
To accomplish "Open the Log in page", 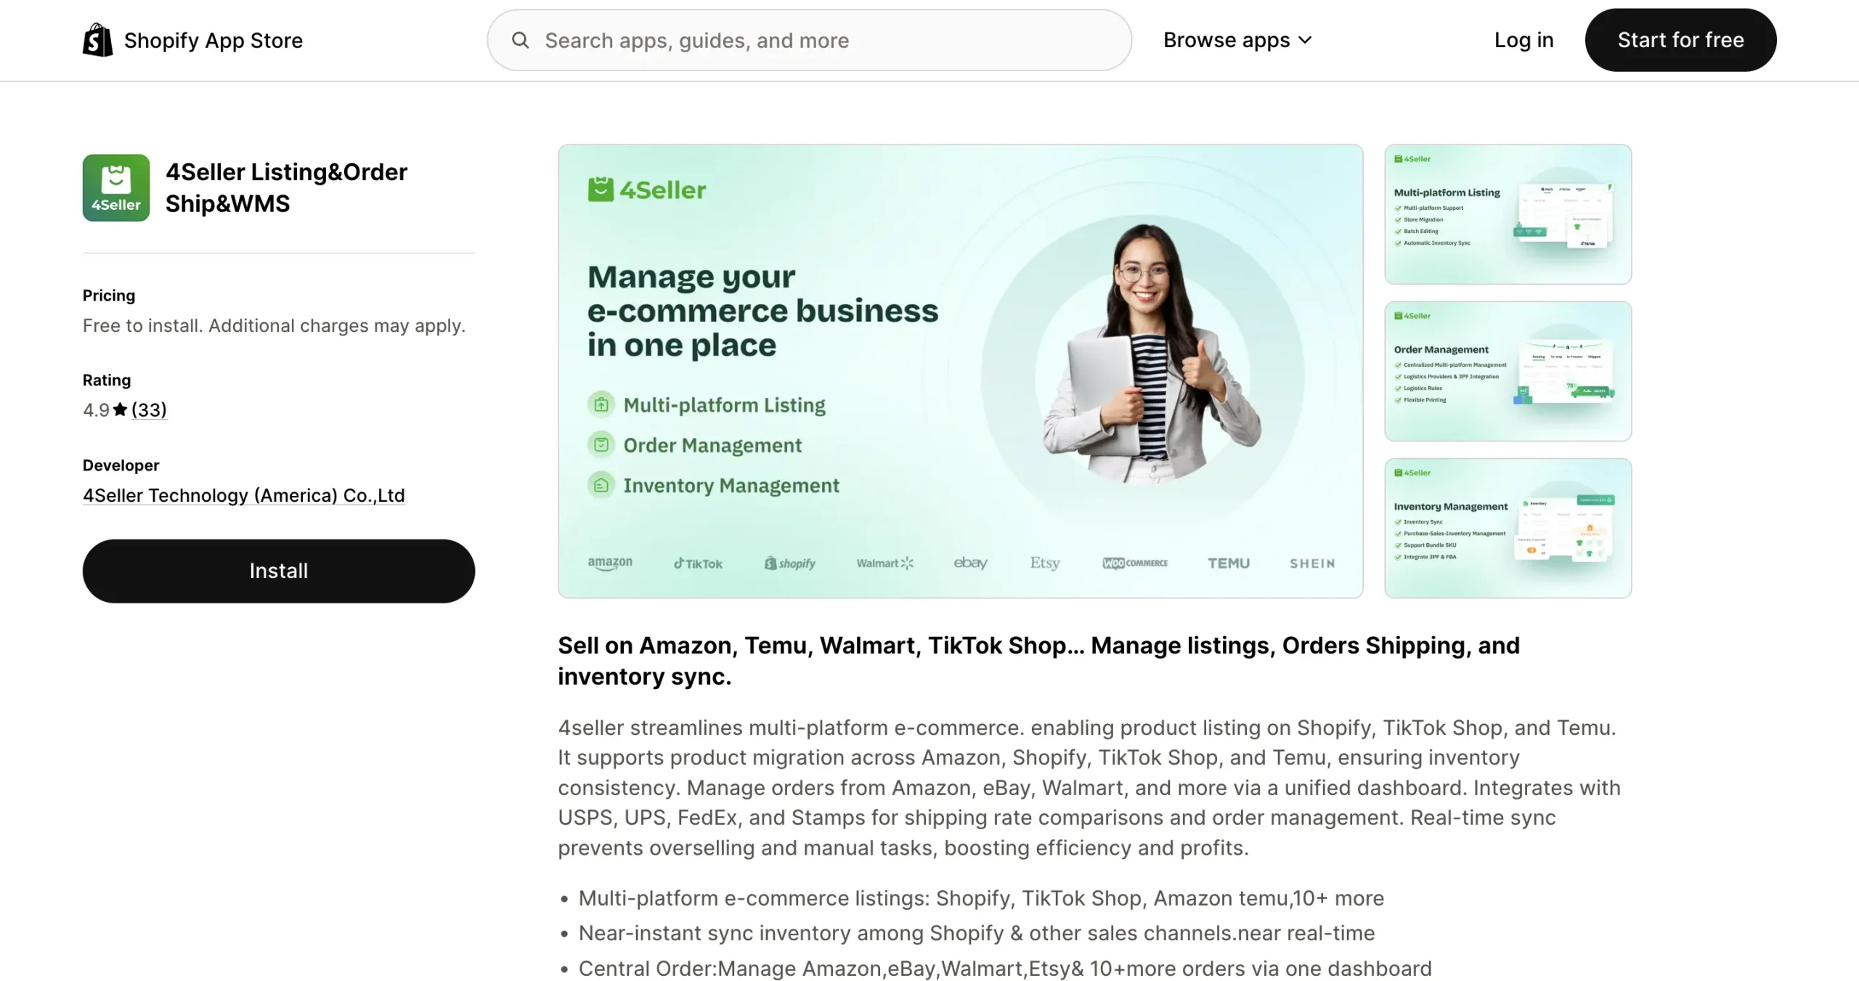I will tap(1524, 40).
